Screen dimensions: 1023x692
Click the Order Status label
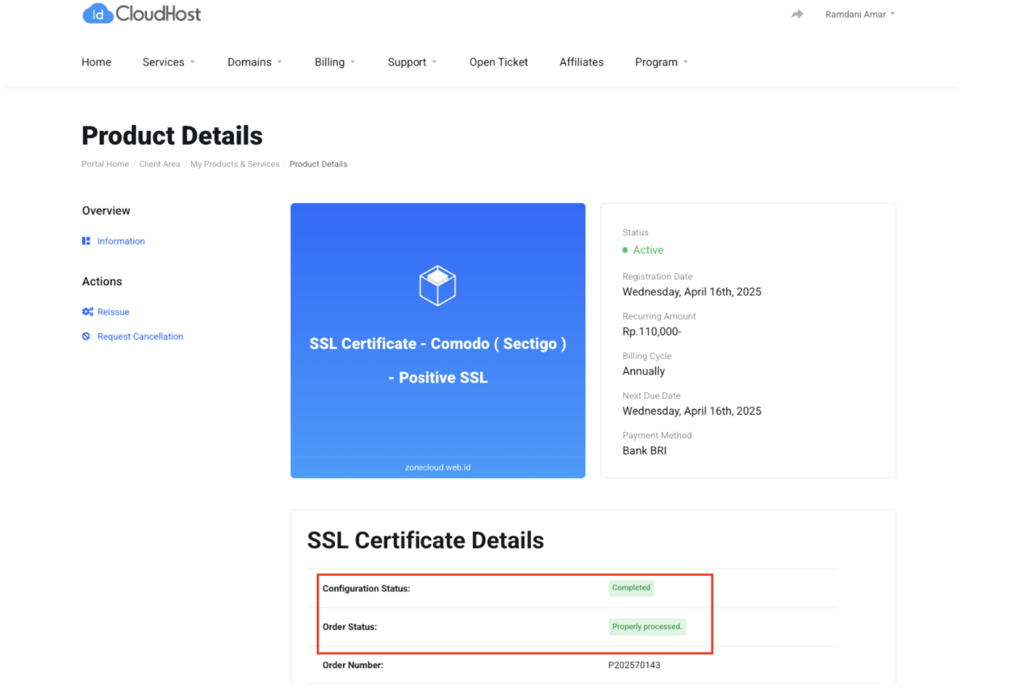pos(350,627)
